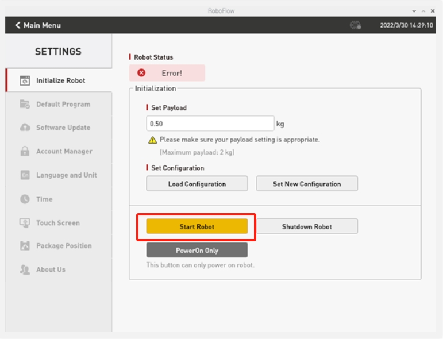Click the Robot Status heading
This screenshot has height=339, width=443.
pos(153,57)
